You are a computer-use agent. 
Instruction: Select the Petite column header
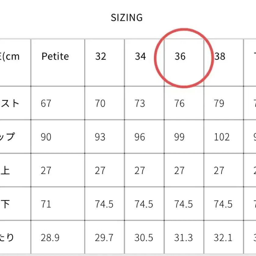55,56
